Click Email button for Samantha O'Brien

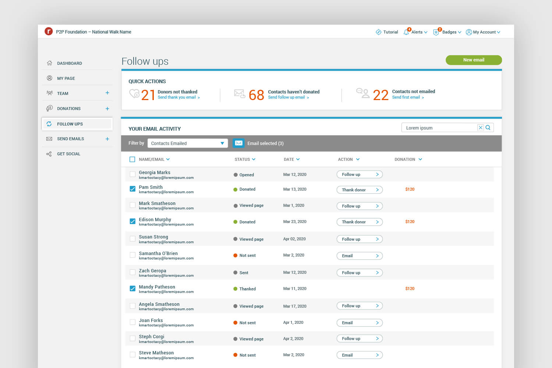360,256
